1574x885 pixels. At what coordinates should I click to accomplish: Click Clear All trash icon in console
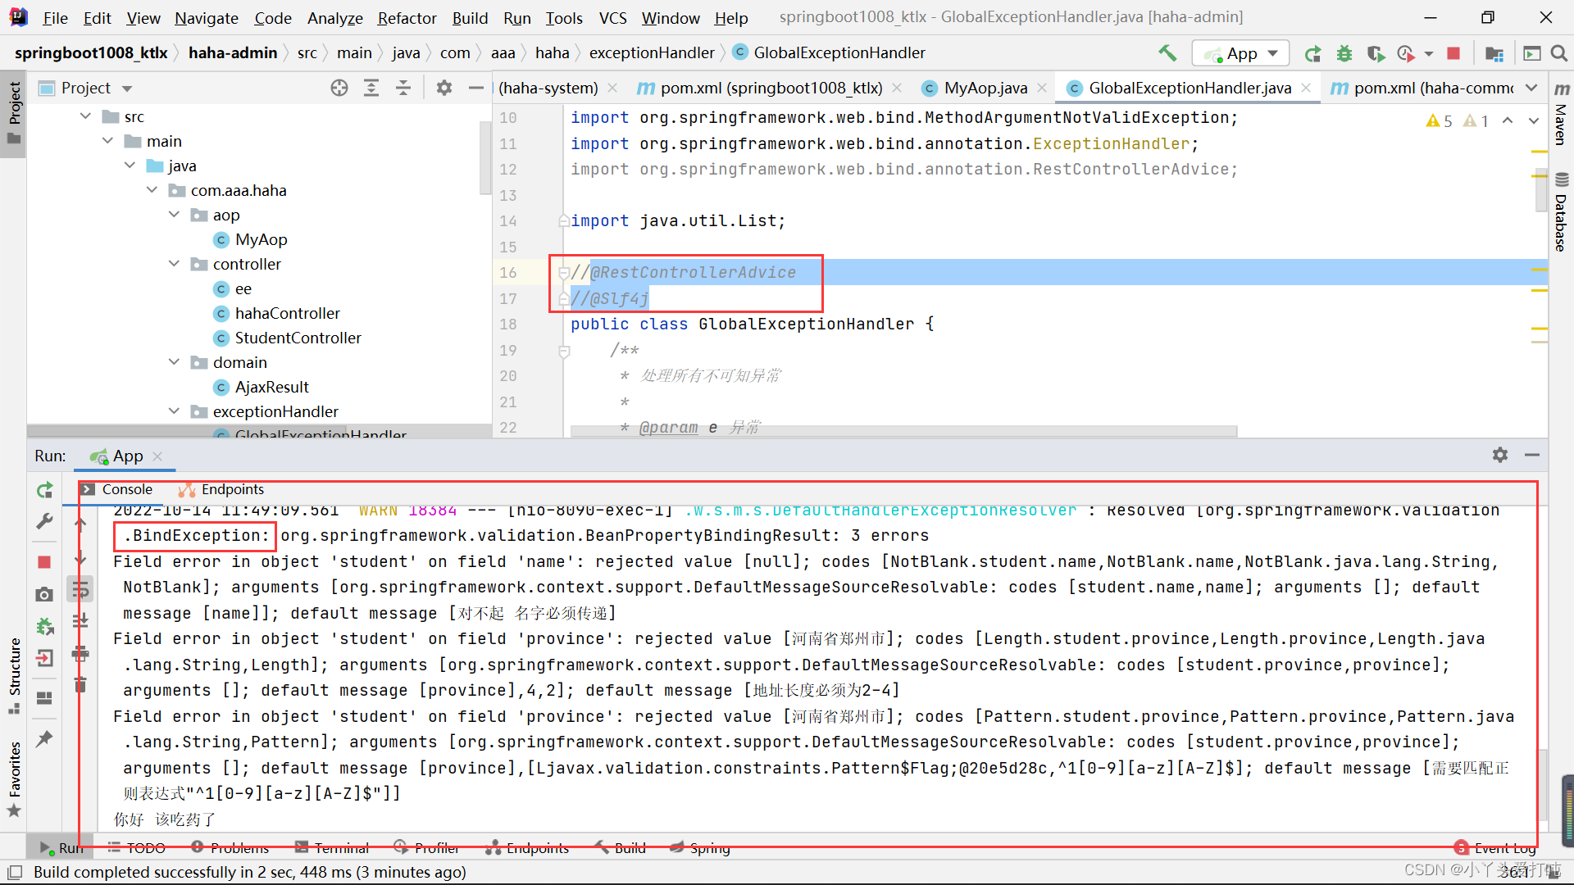80,684
